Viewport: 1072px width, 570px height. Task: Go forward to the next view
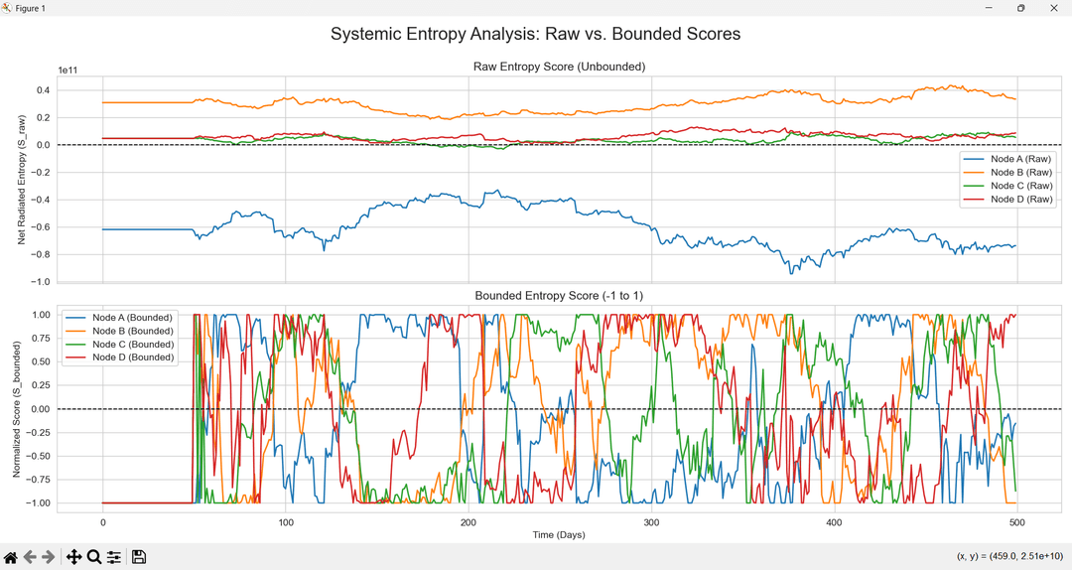click(48, 557)
